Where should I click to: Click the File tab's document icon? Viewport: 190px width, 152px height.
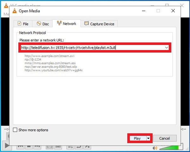[x=19, y=23]
